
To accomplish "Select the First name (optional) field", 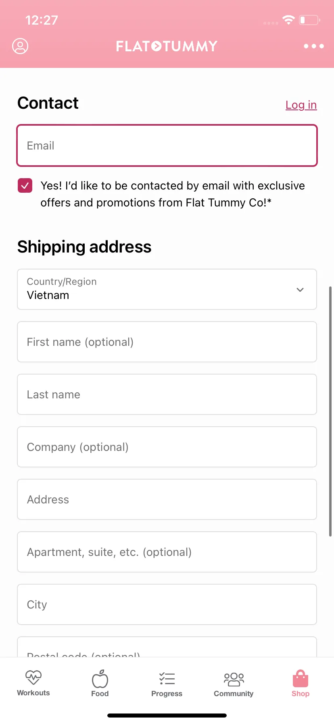I will [x=167, y=342].
